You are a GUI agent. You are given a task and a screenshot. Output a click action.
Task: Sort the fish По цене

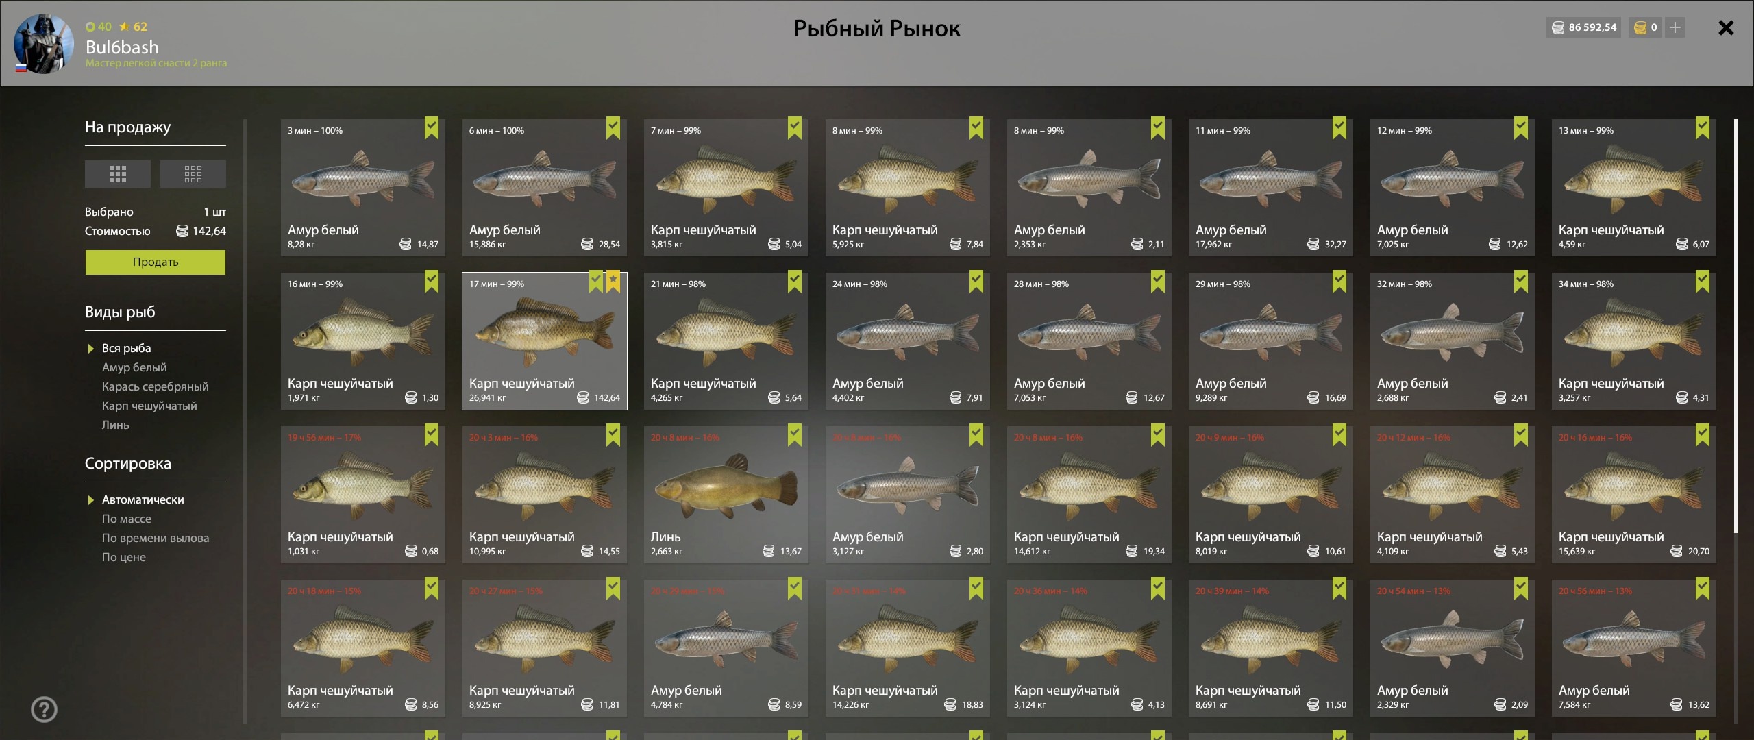click(x=124, y=557)
